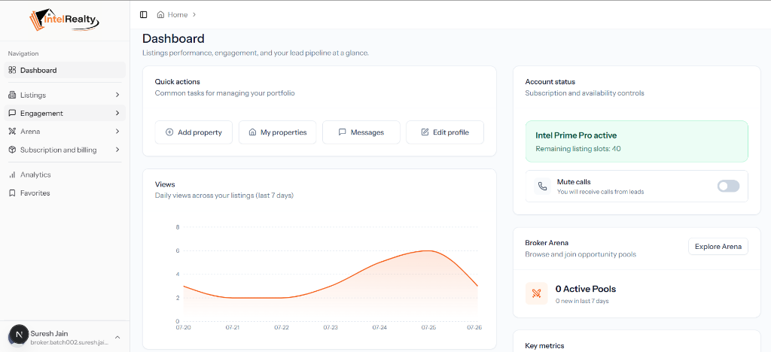Expand the Subscription and billing chevron

point(117,150)
